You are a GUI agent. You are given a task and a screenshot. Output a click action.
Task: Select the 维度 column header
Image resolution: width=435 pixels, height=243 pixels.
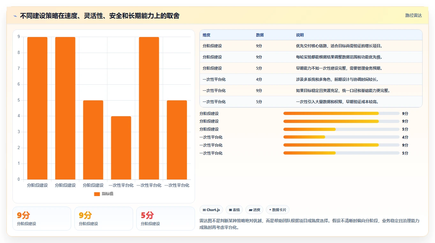(x=206, y=35)
